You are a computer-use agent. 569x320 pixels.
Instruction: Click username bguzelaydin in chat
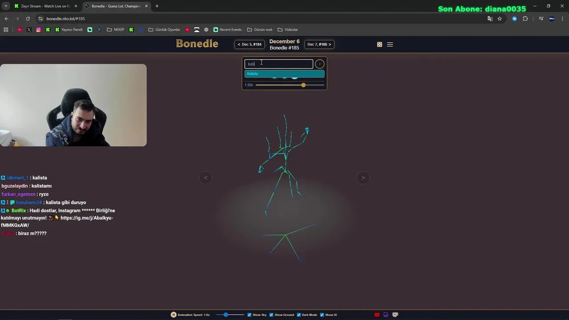coord(15,186)
